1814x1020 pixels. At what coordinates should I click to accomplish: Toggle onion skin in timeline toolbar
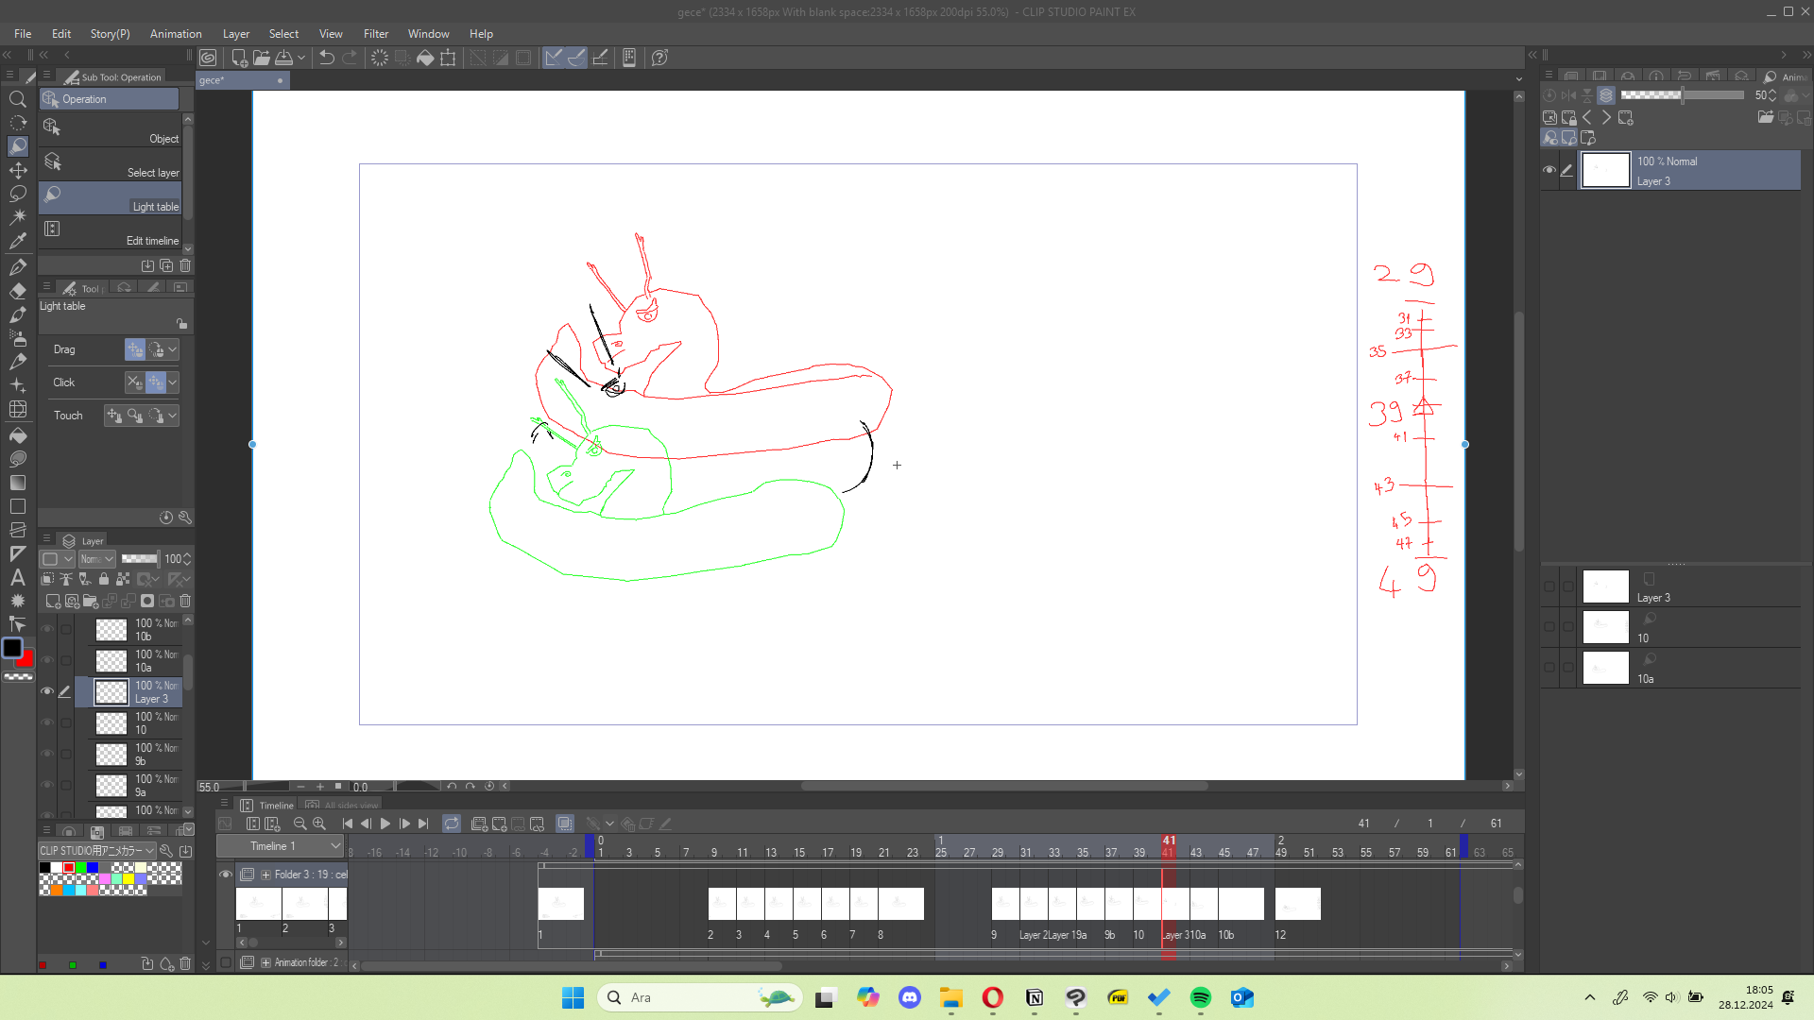pos(565,824)
